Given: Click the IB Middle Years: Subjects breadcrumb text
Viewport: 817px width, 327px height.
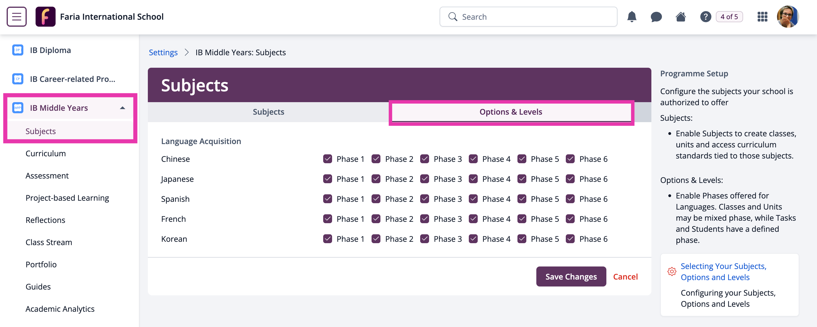Looking at the screenshot, I should pos(240,52).
